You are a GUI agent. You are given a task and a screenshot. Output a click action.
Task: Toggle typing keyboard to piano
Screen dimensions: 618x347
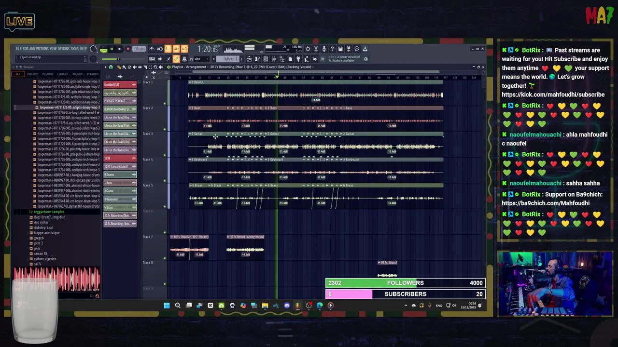152,59
